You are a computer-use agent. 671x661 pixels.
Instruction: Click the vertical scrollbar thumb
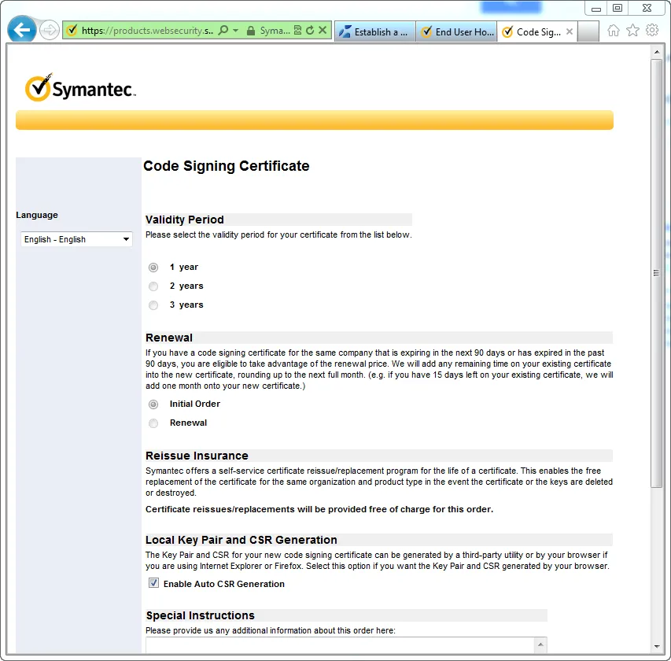(657, 273)
